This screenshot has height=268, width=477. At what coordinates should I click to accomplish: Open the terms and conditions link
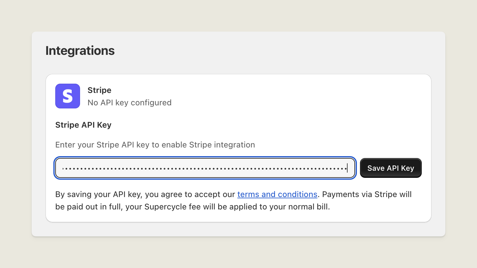pyautogui.click(x=277, y=194)
